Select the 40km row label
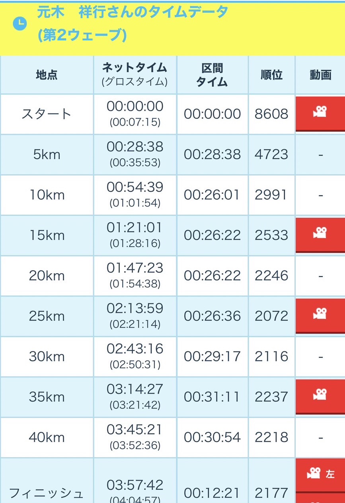The height and width of the screenshot is (503, 345). click(x=47, y=437)
